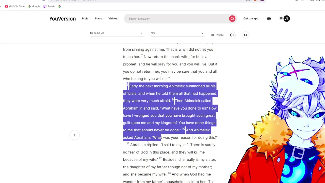Click text "was your reason for doing this?"

coord(190,138)
